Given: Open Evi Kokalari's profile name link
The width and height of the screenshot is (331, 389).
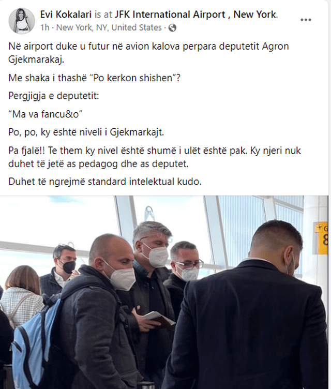Looking at the screenshot, I should pyautogui.click(x=66, y=14).
